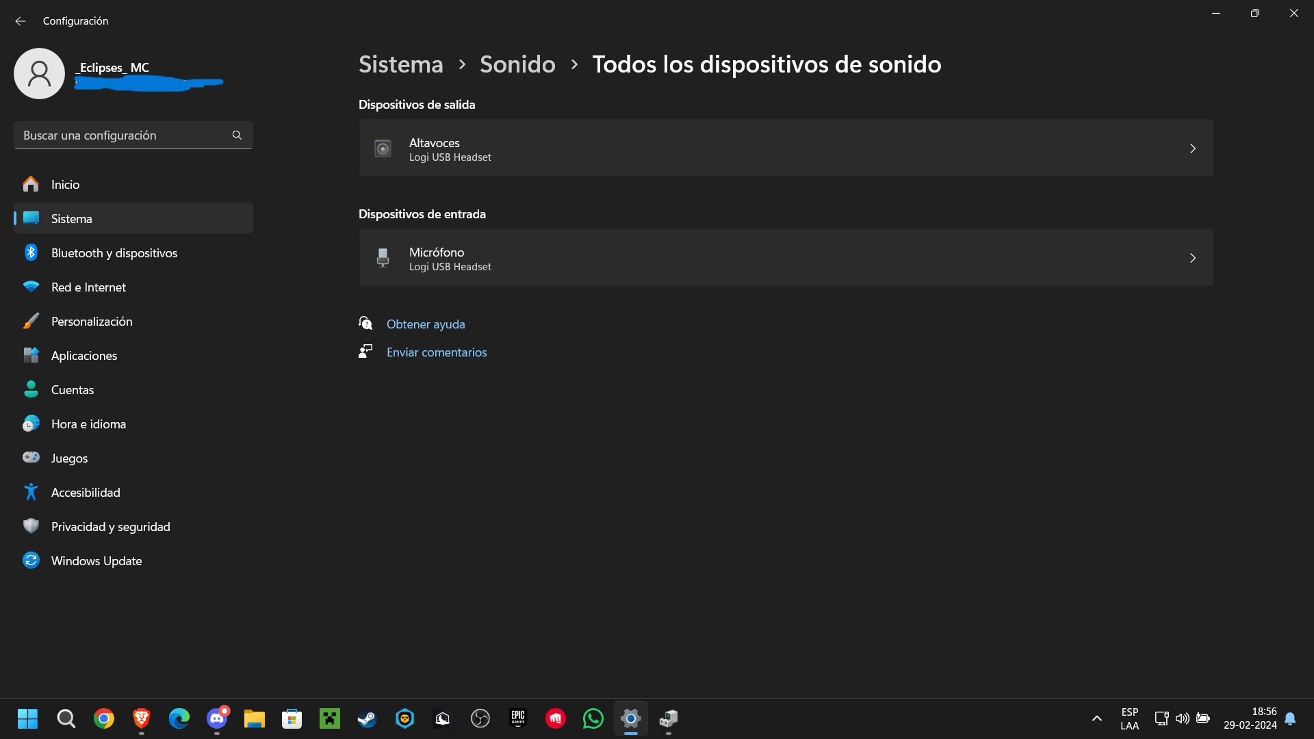Open Discord from the taskbar
Viewport: 1314px width, 739px height.
[216, 718]
